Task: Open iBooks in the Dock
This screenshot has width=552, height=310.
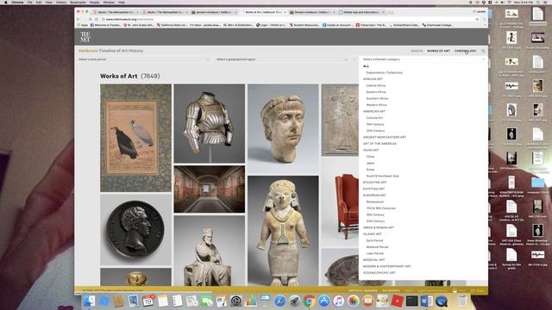Action: click(x=367, y=301)
